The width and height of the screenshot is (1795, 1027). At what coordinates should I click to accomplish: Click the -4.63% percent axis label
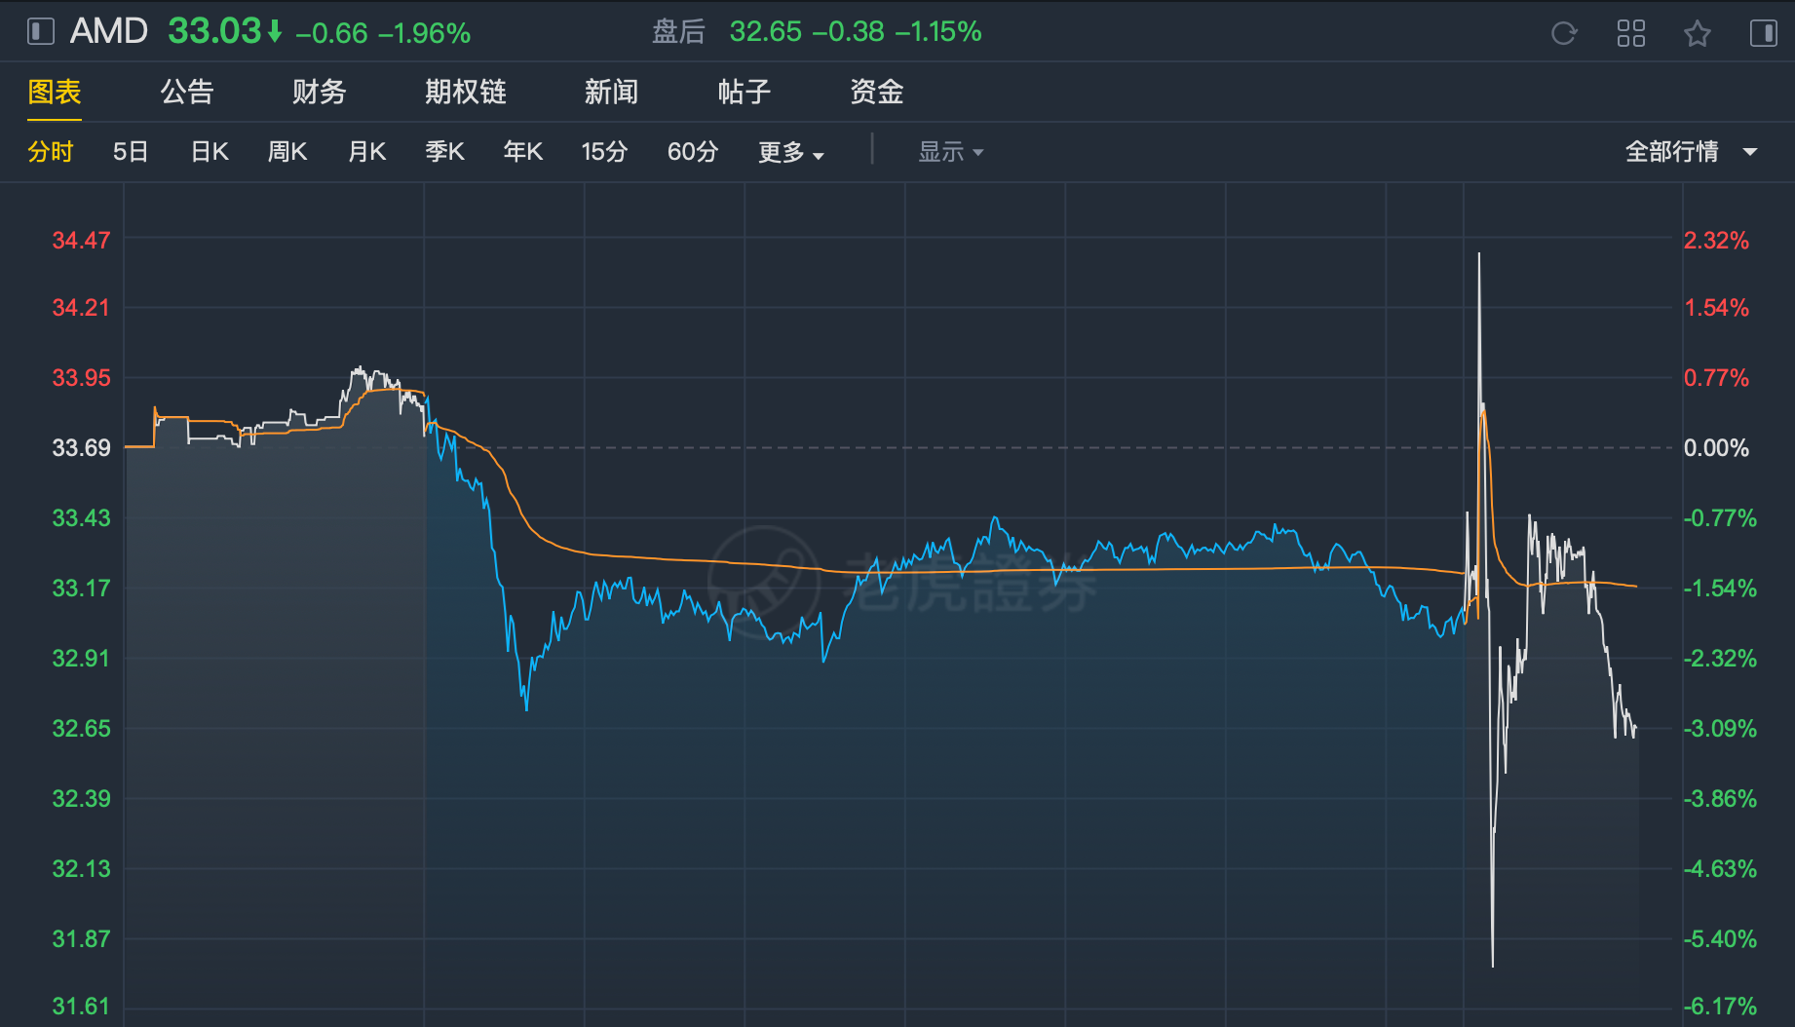pyautogui.click(x=1720, y=869)
